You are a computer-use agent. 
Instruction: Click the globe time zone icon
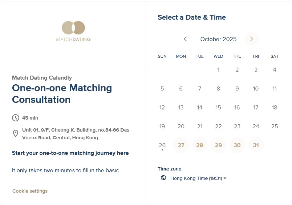point(163,178)
